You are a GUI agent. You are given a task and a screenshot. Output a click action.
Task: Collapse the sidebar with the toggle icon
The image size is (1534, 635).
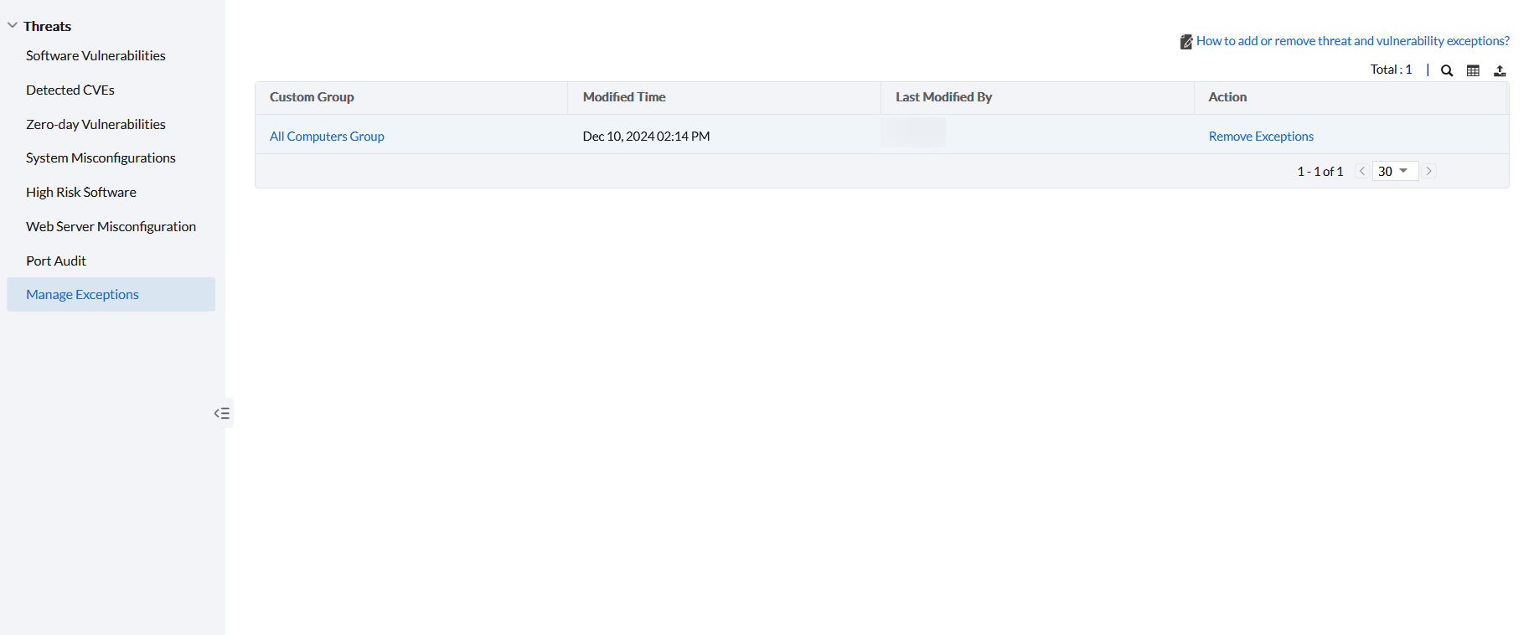(x=222, y=413)
